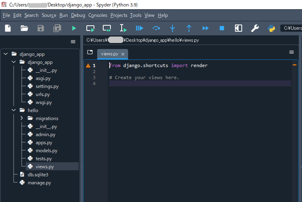Select the views.py editor tab
This screenshot has width=302, height=202.
(110, 54)
